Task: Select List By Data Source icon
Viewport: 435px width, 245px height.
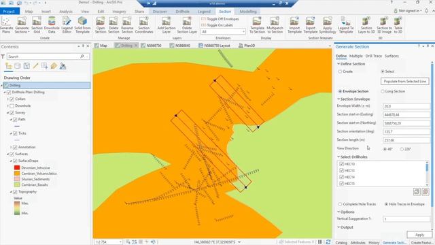Action: (17, 66)
